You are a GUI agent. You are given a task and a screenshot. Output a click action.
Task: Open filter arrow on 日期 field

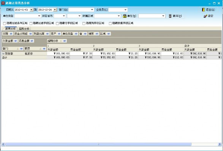point(11,34)
